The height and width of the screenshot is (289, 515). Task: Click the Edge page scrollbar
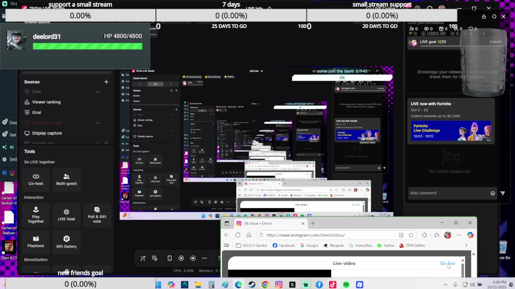[x=474, y=265]
